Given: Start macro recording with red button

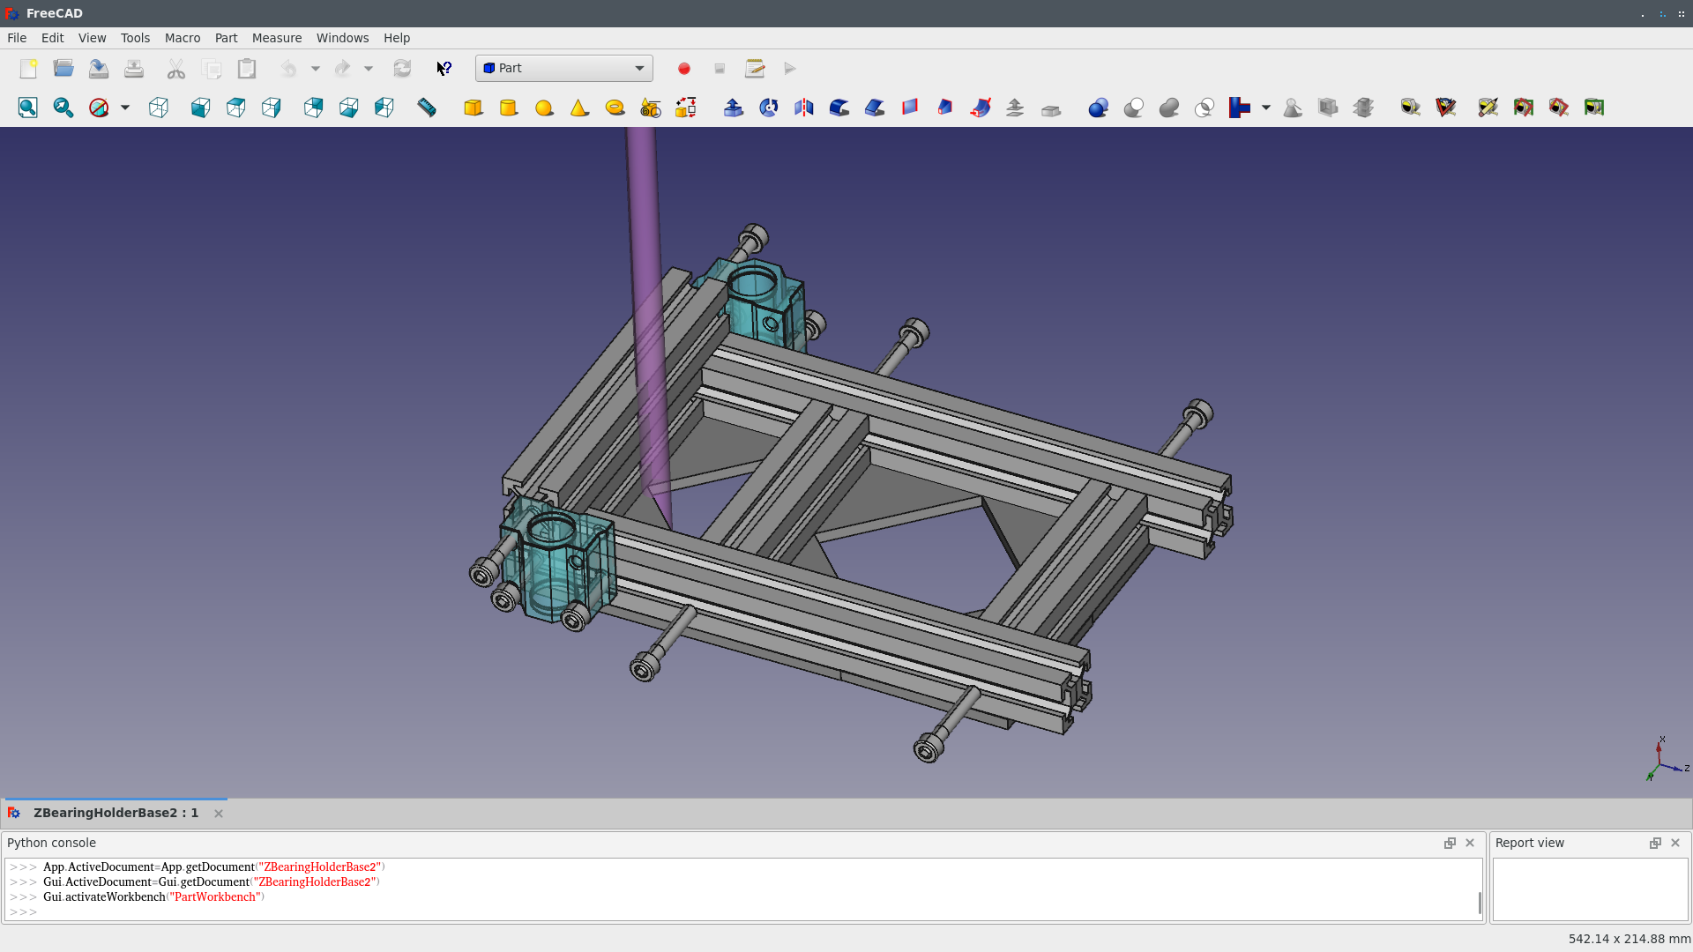Looking at the screenshot, I should point(684,69).
